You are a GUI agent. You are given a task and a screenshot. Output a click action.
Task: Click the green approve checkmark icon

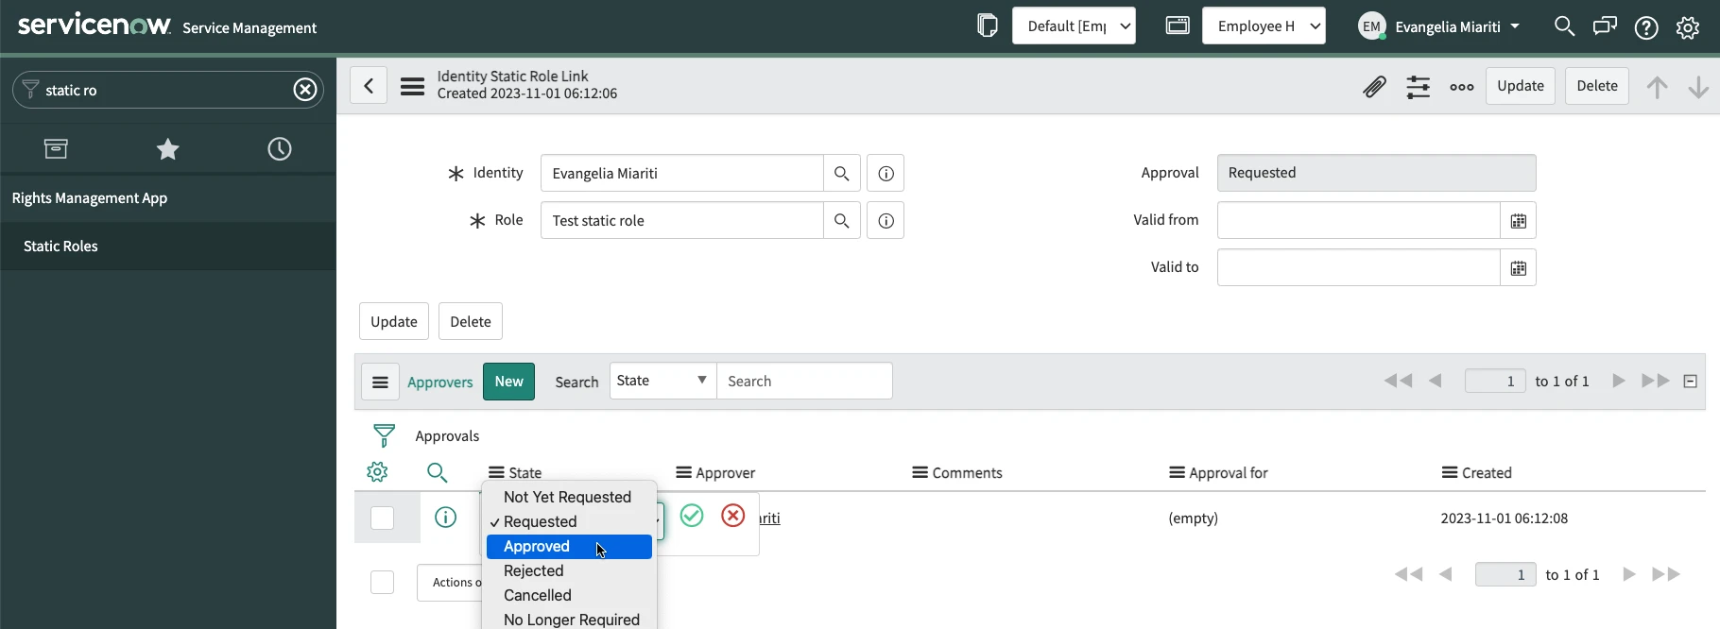coord(692,516)
